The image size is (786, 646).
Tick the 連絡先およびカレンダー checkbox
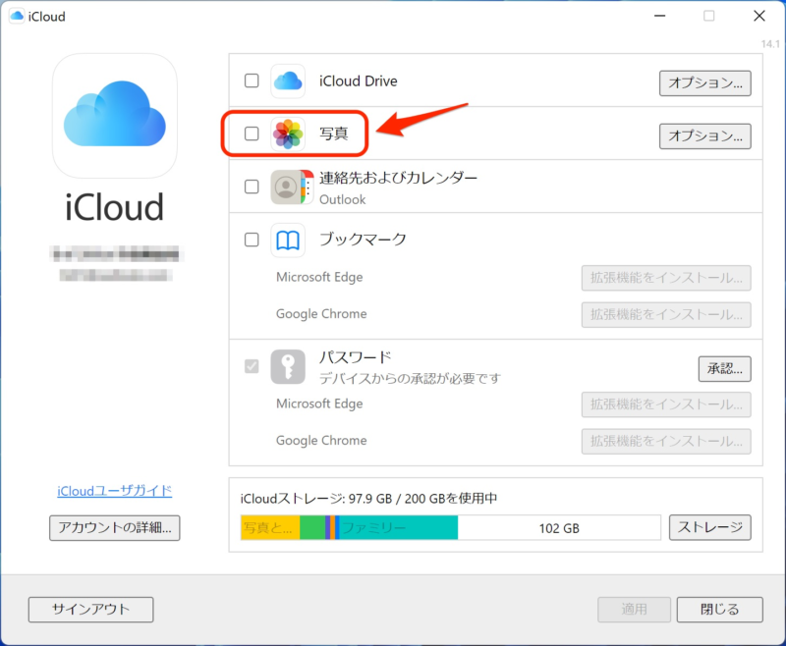click(x=252, y=187)
